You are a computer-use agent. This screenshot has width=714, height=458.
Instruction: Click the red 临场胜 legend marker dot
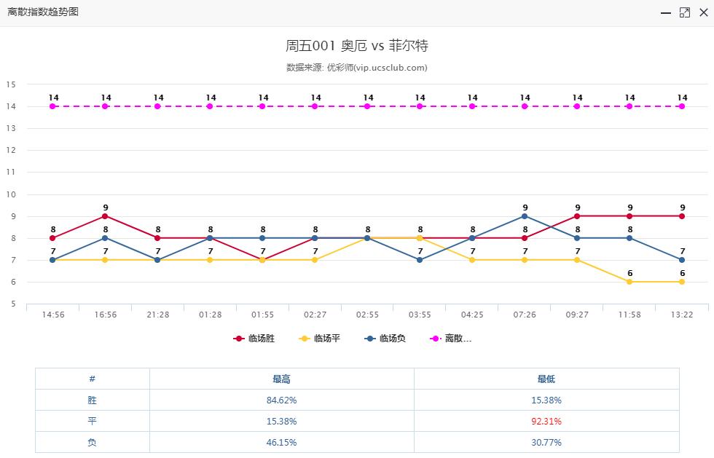[x=238, y=337]
